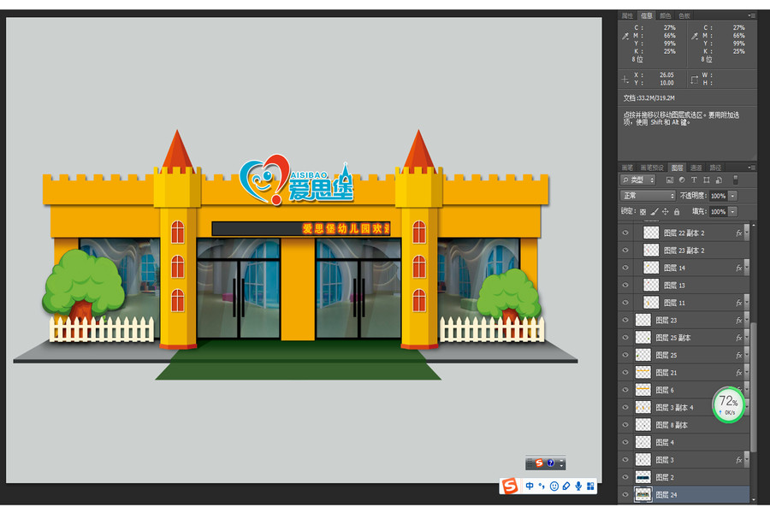Switch to the 画笔预设 tab
Screen dimensions: 770x513
(652, 168)
